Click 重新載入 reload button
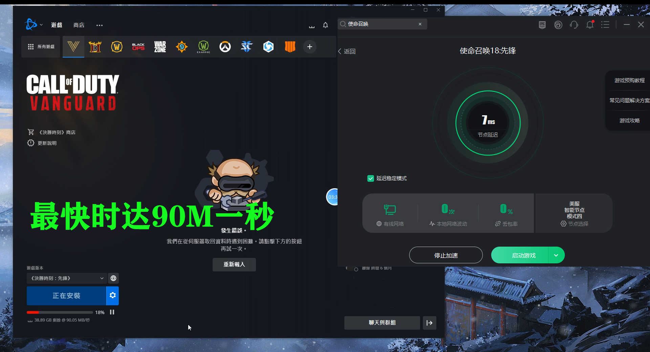650x352 pixels. point(234,264)
